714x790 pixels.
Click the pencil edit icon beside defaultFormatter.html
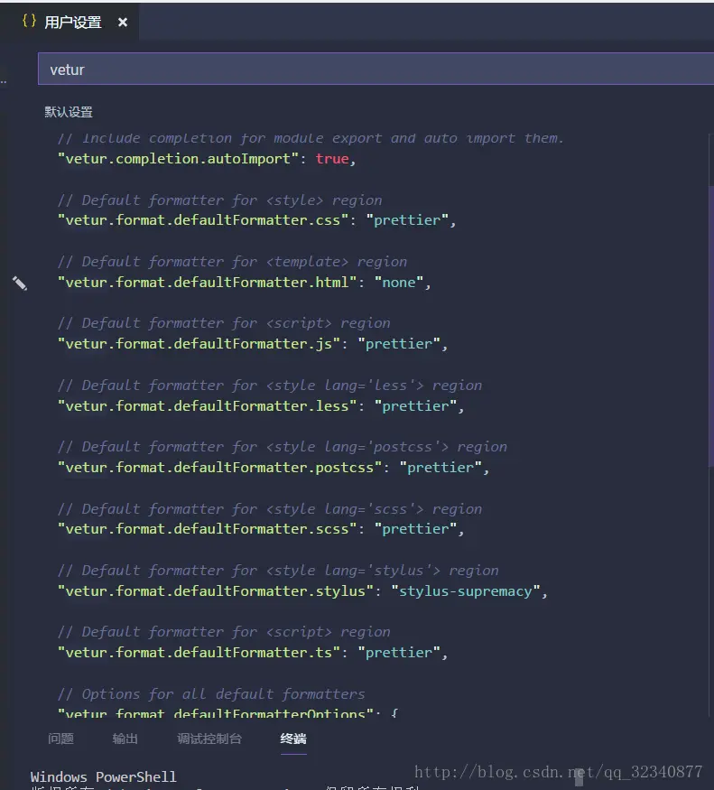pos(20,283)
